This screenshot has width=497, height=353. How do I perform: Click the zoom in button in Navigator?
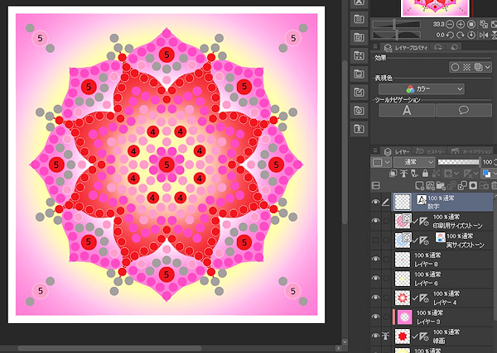(x=461, y=24)
